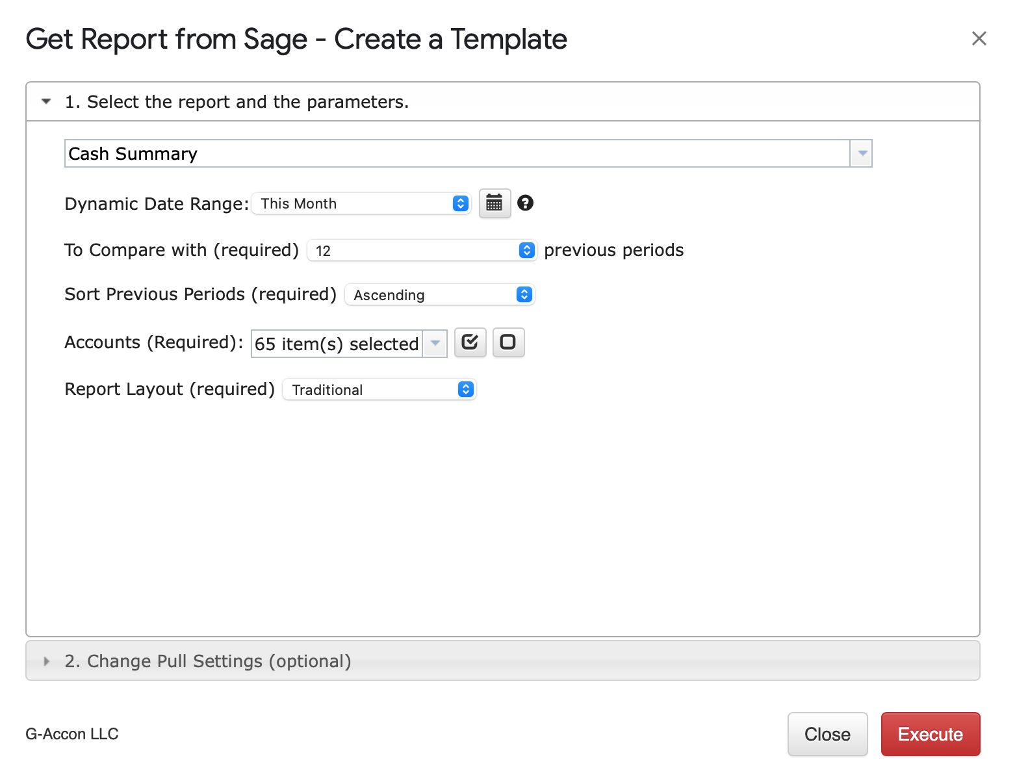
Task: Close the dialog with the X icon
Action: [979, 39]
